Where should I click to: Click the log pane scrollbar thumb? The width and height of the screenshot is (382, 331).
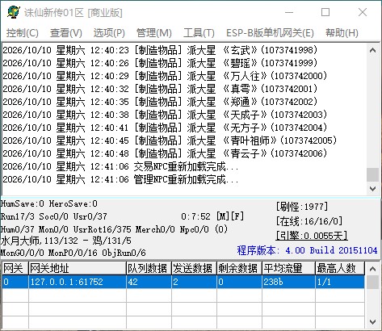pyautogui.click(x=373, y=174)
